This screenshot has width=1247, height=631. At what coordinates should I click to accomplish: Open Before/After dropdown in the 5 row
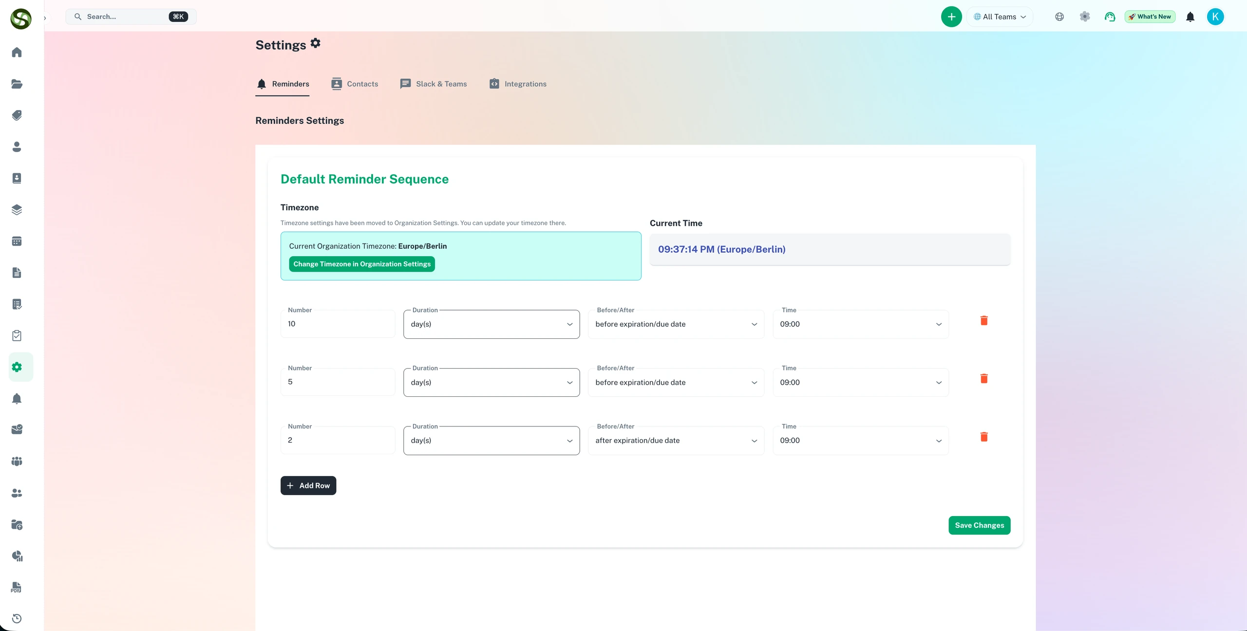pyautogui.click(x=676, y=382)
